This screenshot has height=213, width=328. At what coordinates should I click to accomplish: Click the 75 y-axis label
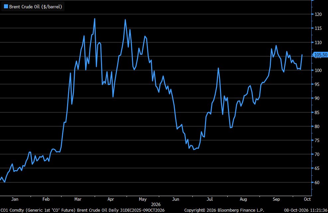(317, 140)
